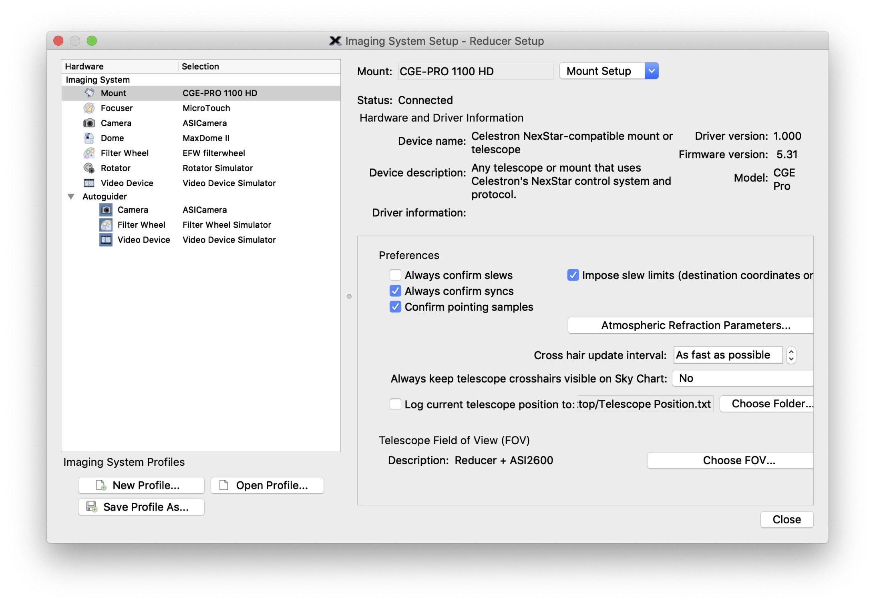Select the Imaging System root row
875x605 pixels.
(x=201, y=80)
